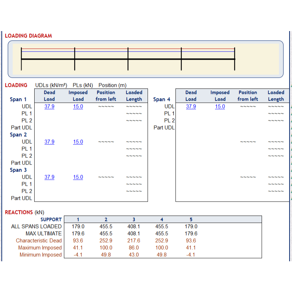Viewport: 292px width, 292px height.
Task: Select empty Span 1 Part UDL dead load cell
Action: (x=49, y=127)
